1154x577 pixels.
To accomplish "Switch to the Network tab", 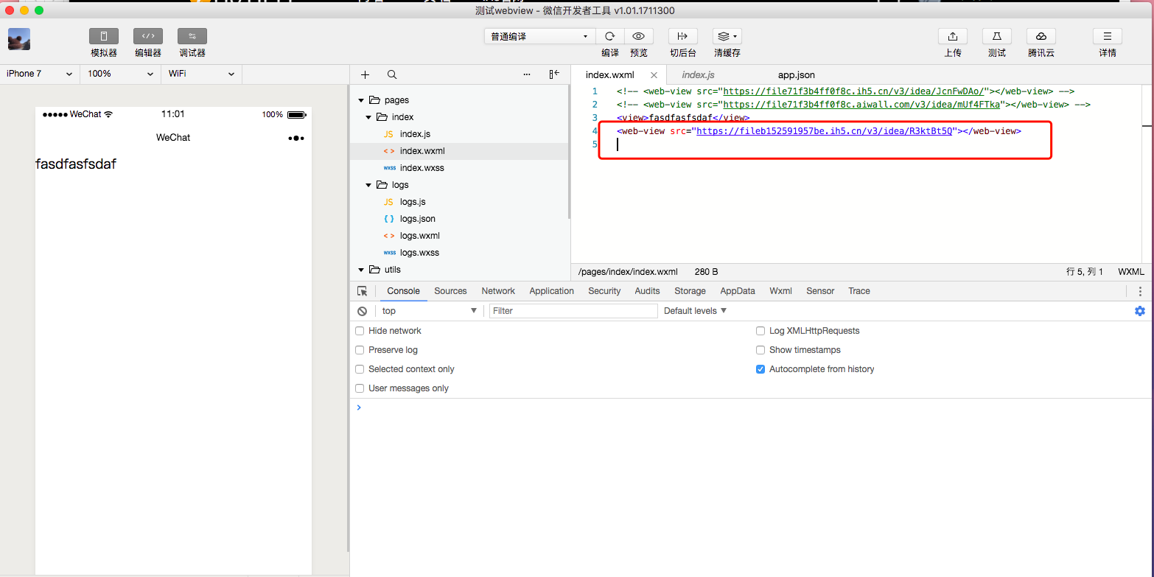I will pos(498,291).
